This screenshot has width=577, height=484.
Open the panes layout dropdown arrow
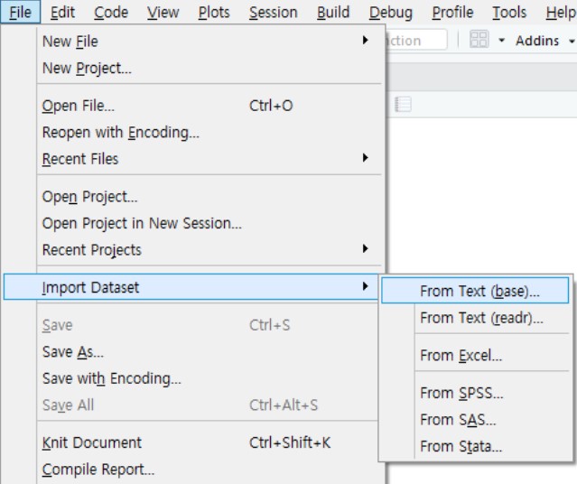(x=501, y=41)
